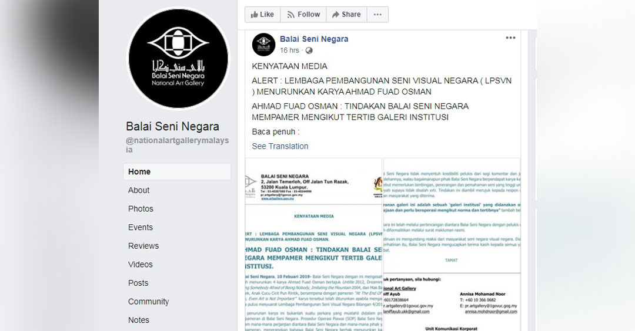Select the Home menu item
The width and height of the screenshot is (635, 331).
pyautogui.click(x=177, y=172)
